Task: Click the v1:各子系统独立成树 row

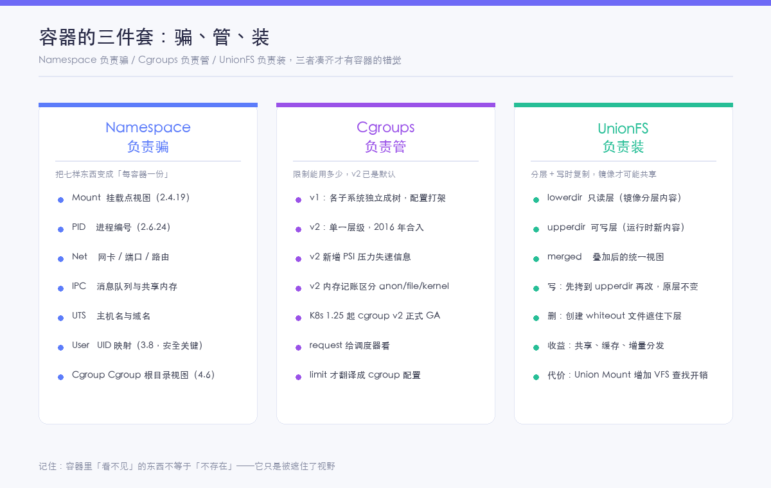Action: pos(370,198)
